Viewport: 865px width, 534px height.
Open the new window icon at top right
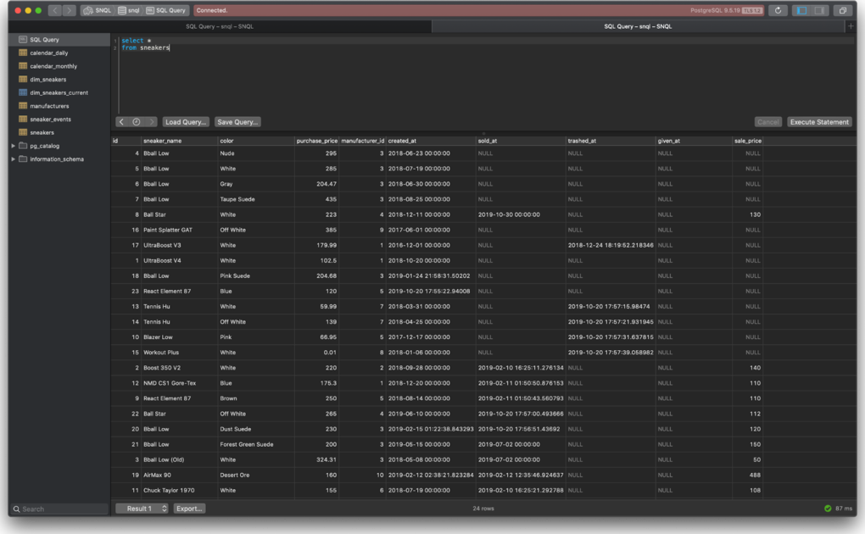tap(842, 10)
